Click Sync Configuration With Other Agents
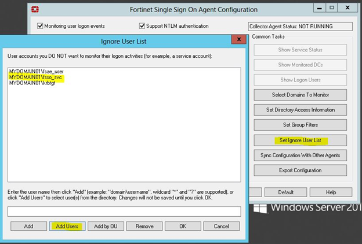 (300, 156)
